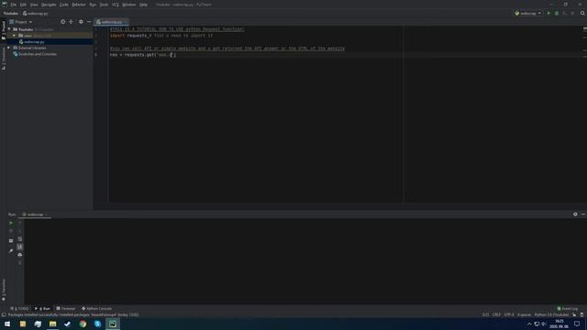Click the Youtube breadcrumb in navigation bar
Image resolution: width=587 pixels, height=330 pixels.
pos(10,14)
